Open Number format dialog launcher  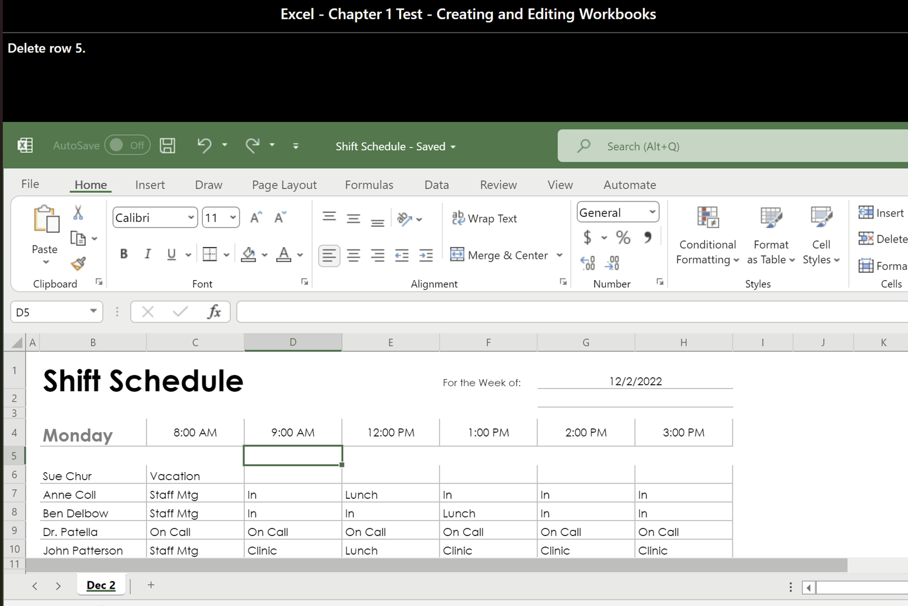pyautogui.click(x=660, y=282)
